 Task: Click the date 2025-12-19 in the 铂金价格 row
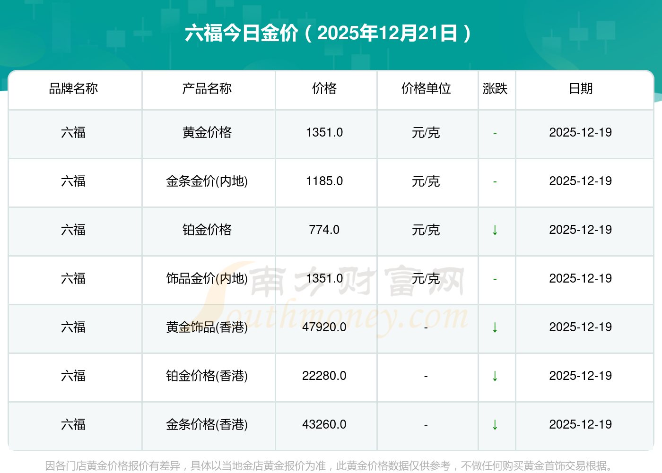point(581,230)
